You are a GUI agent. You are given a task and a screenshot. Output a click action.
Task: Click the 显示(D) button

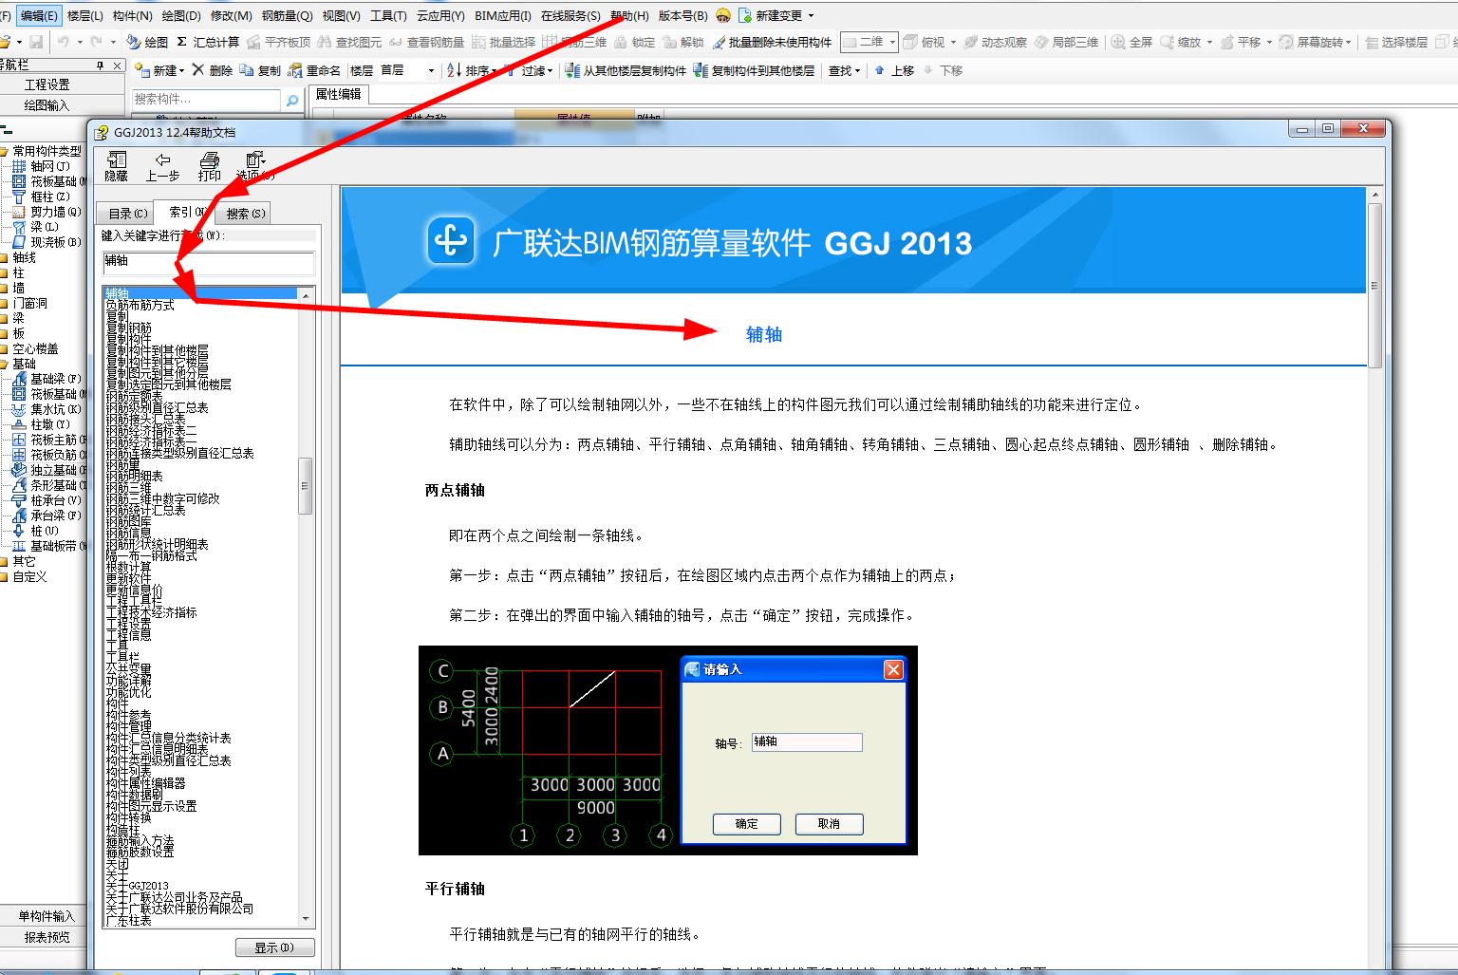[274, 947]
